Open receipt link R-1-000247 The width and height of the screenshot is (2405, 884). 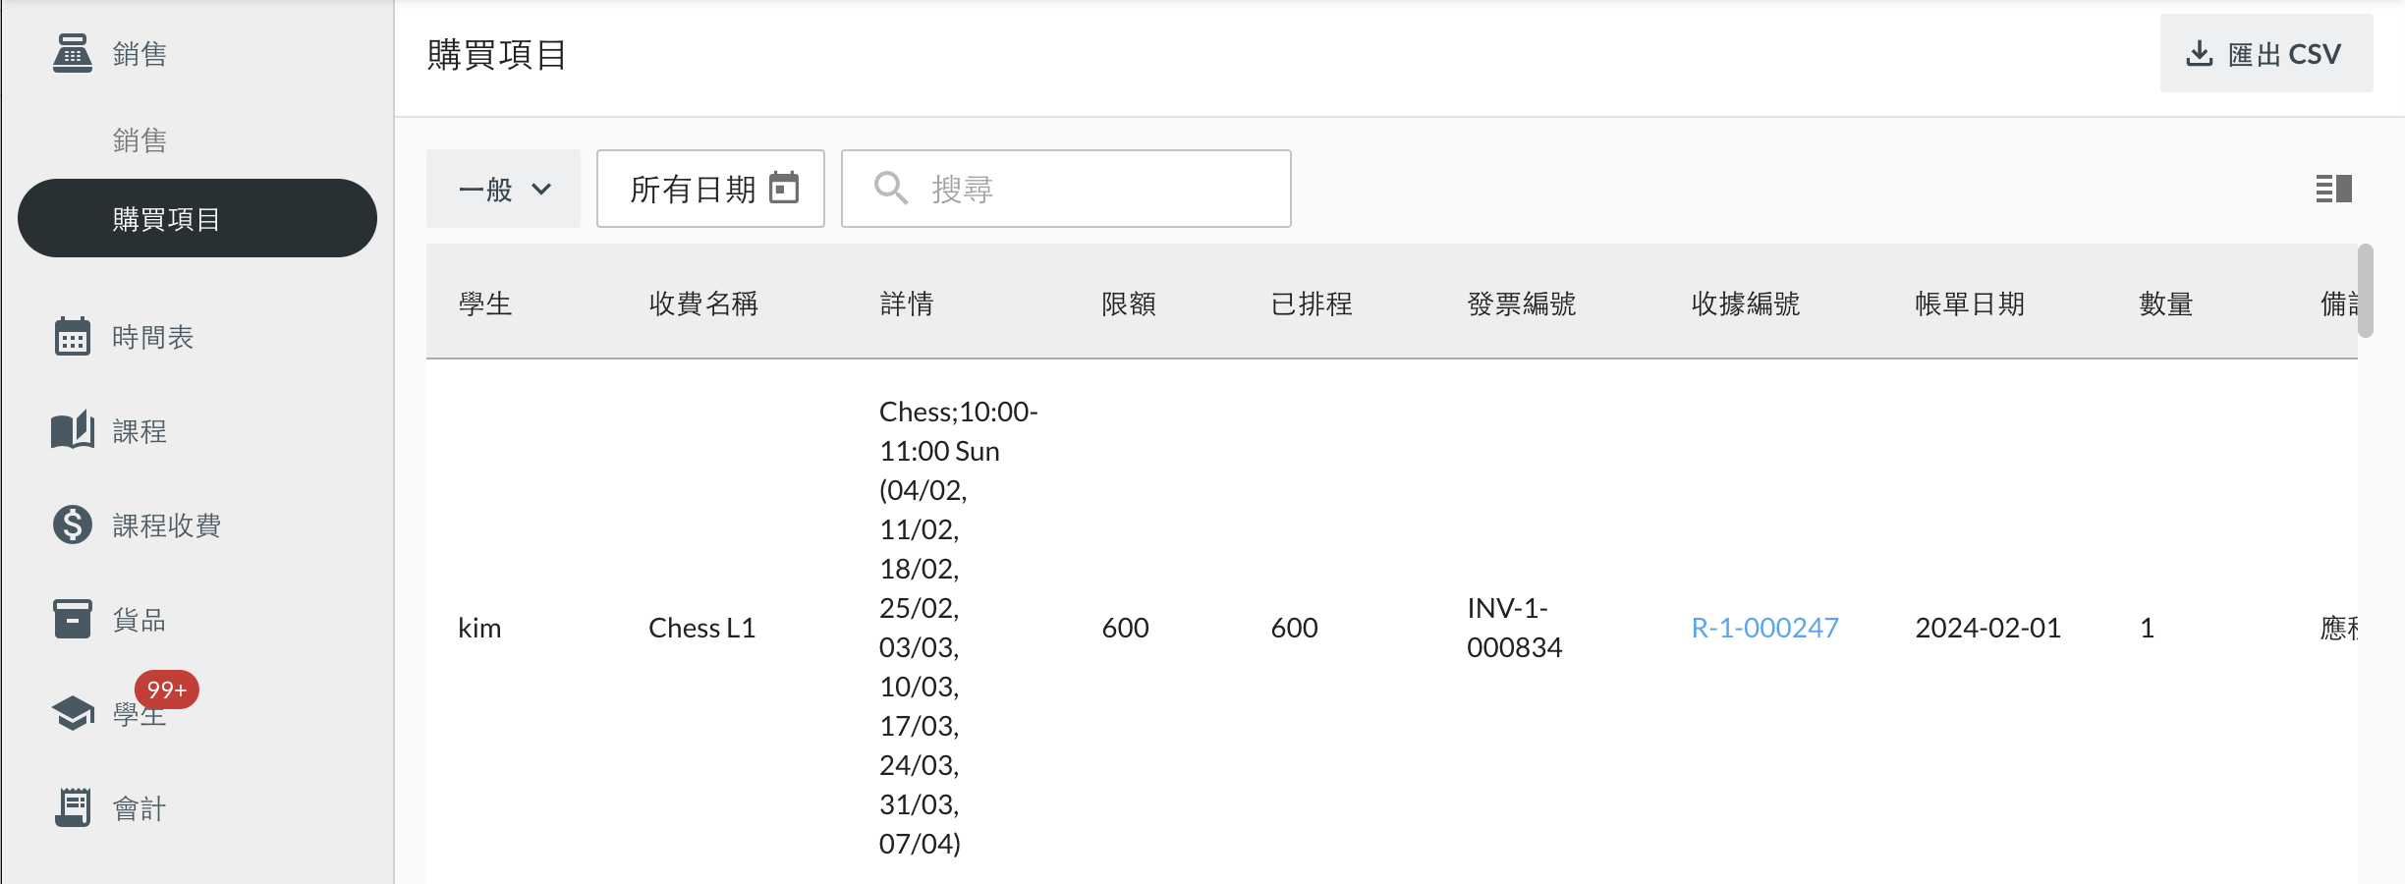(1764, 628)
